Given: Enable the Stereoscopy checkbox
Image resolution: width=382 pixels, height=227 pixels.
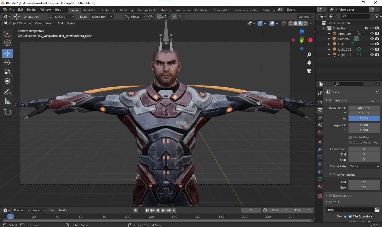Looking at the screenshot, I should 331,195.
